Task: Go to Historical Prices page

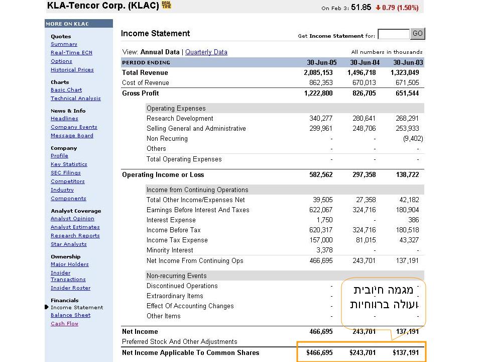Action: click(x=72, y=70)
